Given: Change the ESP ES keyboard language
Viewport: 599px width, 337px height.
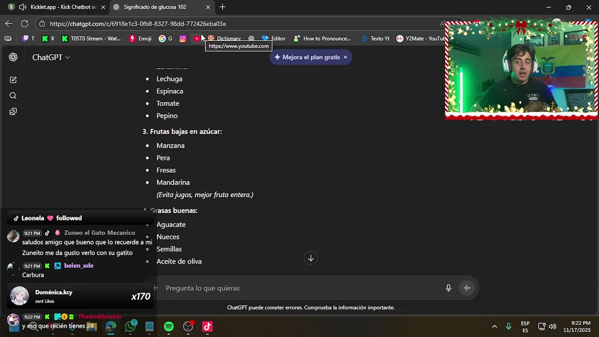Looking at the screenshot, I should click(x=525, y=327).
